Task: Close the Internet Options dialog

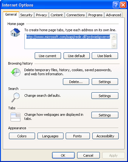Action: click(123, 5)
